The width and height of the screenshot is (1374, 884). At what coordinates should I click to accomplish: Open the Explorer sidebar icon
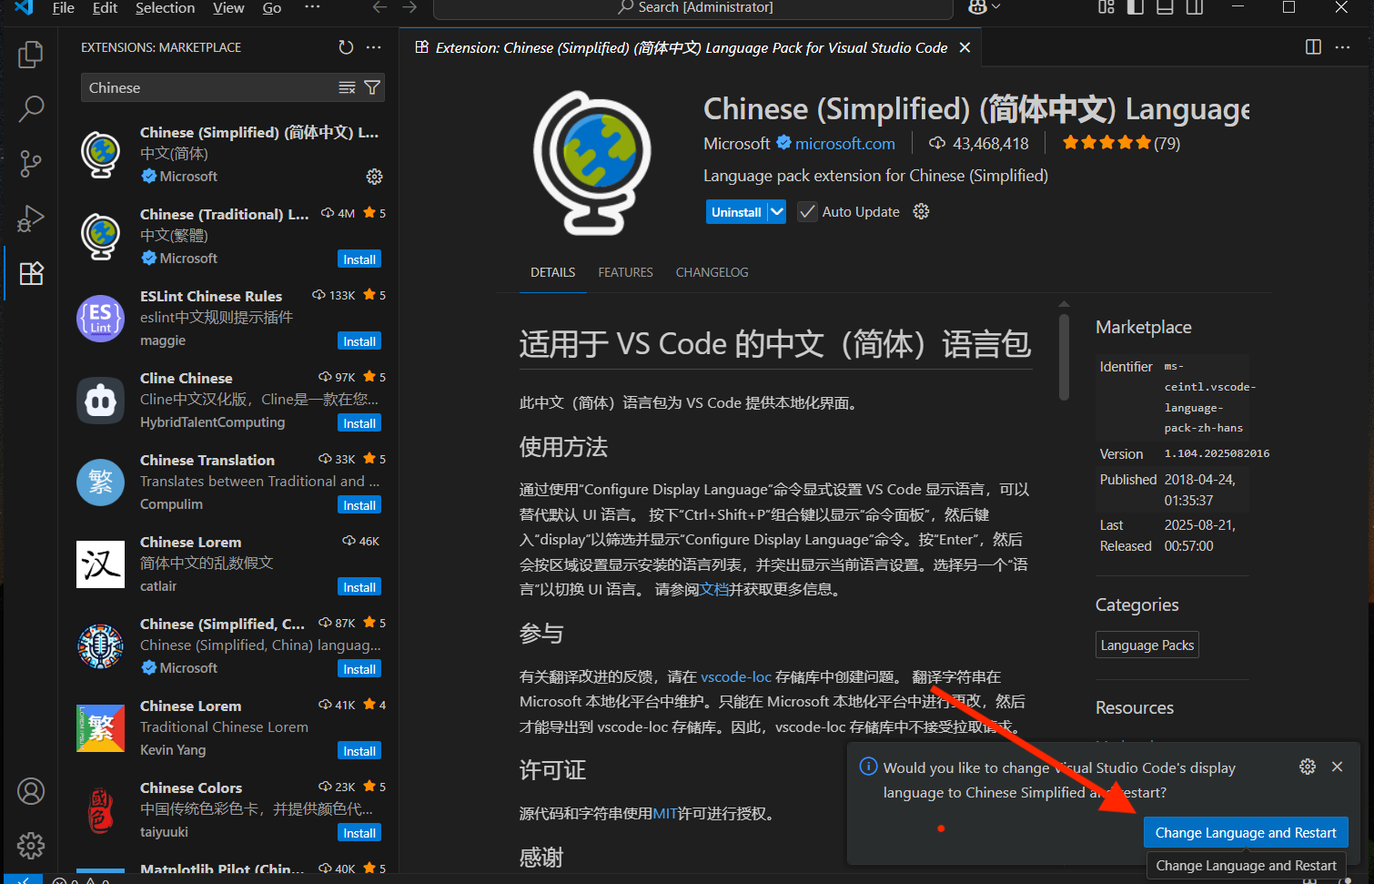(30, 55)
